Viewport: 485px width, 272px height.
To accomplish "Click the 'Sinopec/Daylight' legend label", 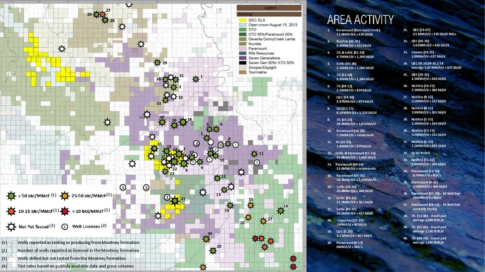I will point(263,68).
